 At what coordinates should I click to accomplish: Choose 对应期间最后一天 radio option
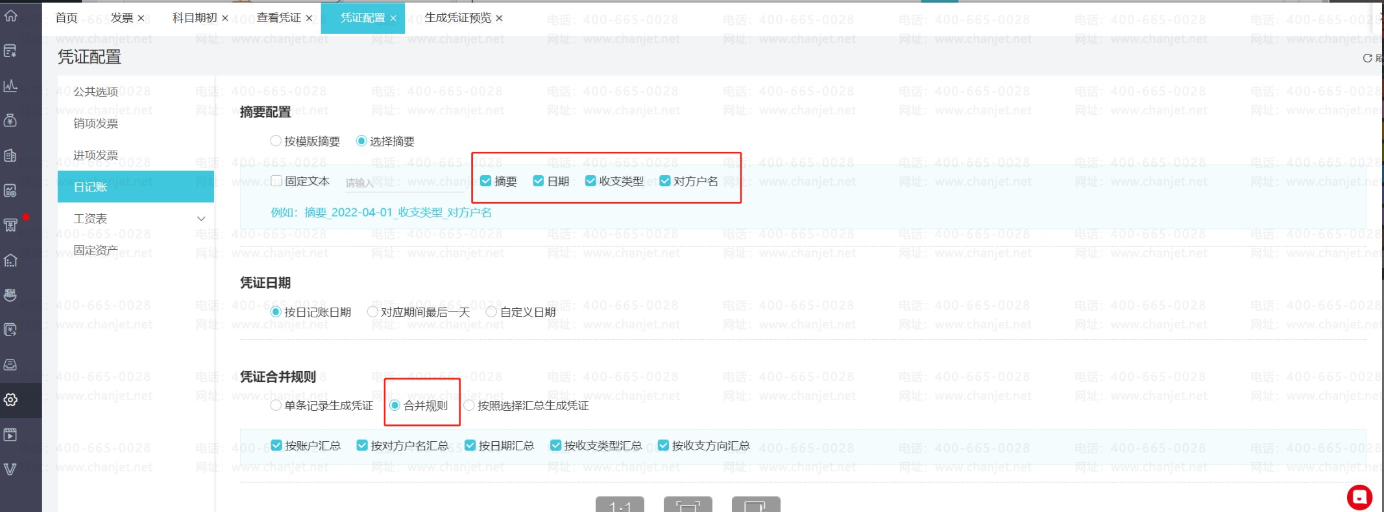372,311
